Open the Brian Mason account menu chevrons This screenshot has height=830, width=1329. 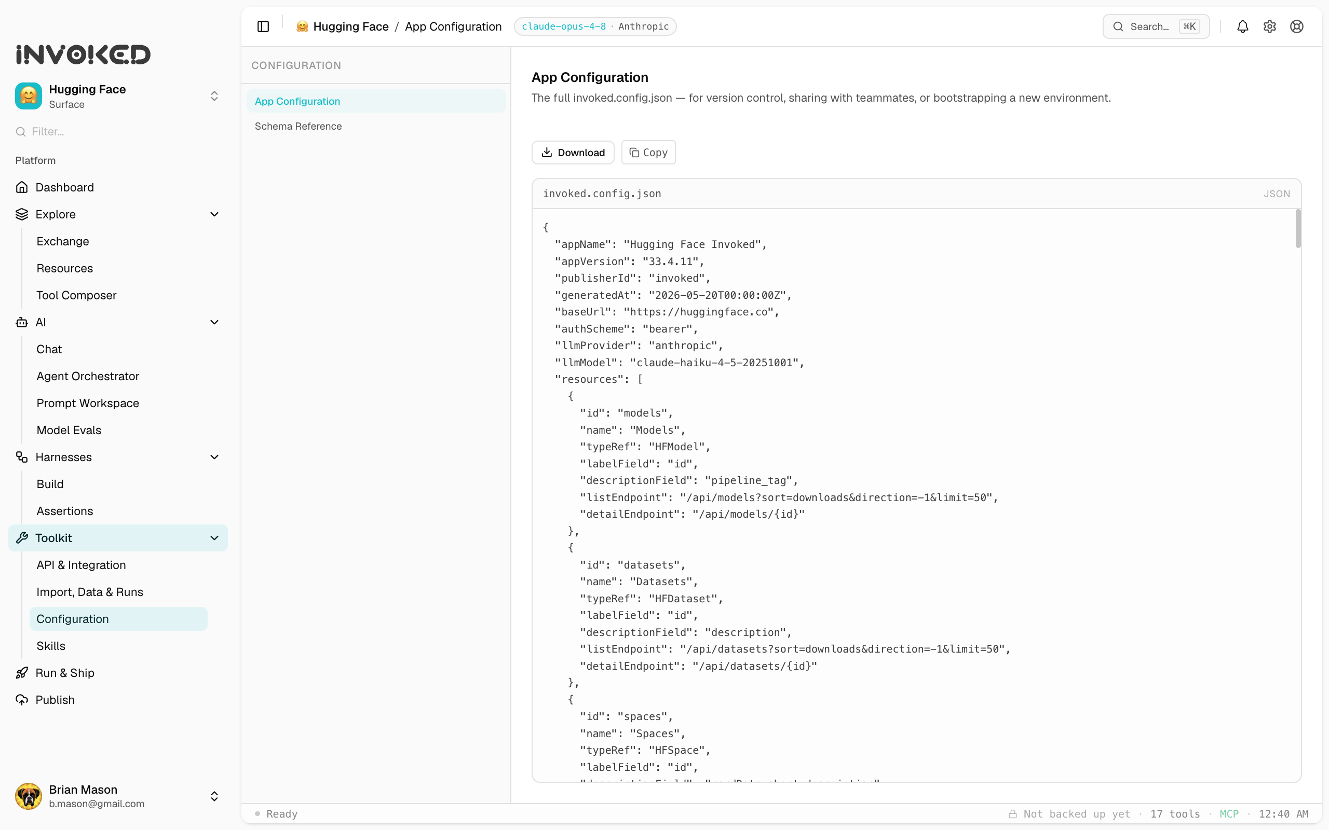(x=214, y=796)
